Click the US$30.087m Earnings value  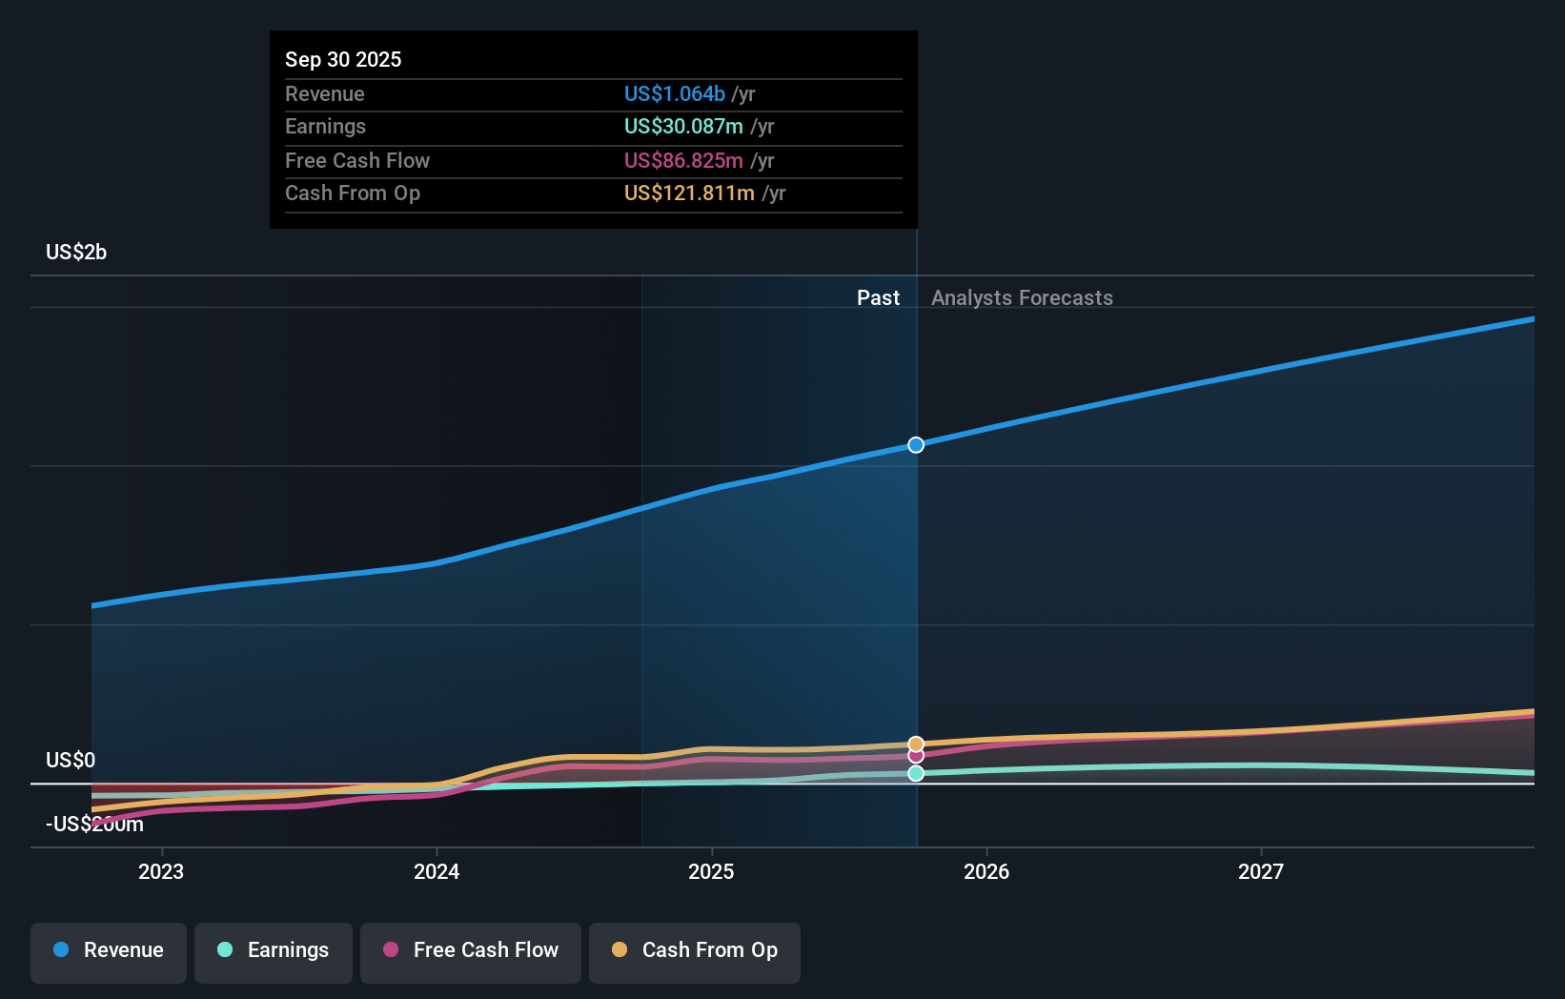click(x=681, y=126)
